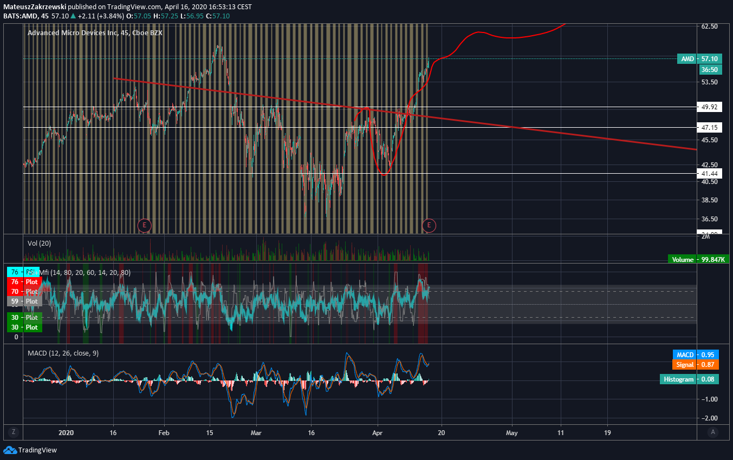Click the Mar date axis label
Screen dimensions: 733x460
tap(257, 433)
